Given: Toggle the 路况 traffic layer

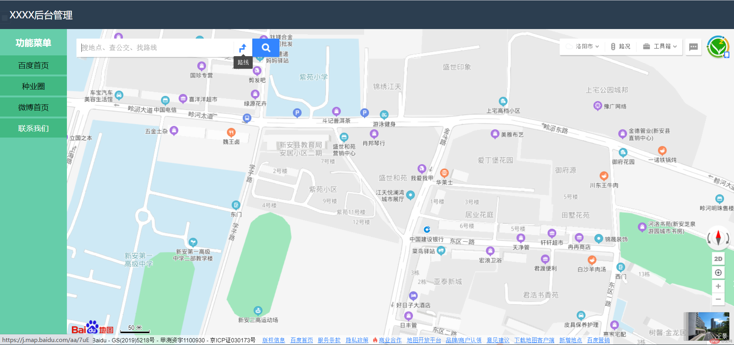Looking at the screenshot, I should click(x=620, y=46).
